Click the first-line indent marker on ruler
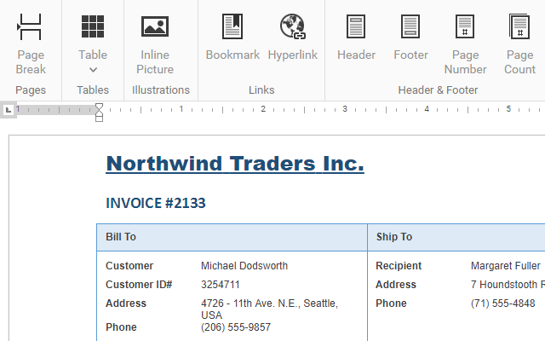The image size is (545, 341). pos(99,107)
